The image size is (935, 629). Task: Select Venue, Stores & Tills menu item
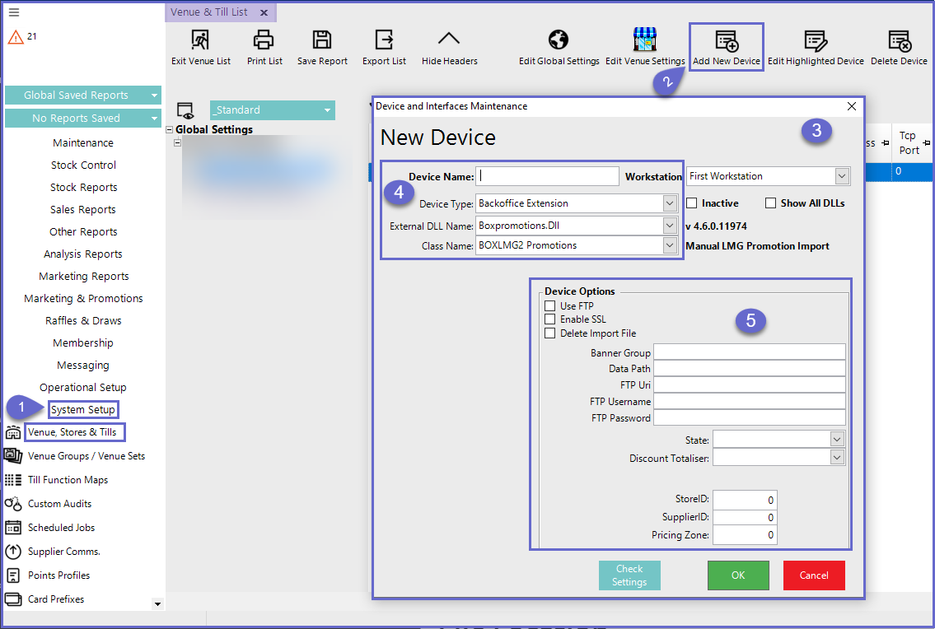coord(72,432)
